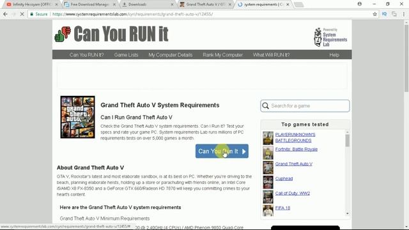Image resolution: width=409 pixels, height=230 pixels.
Task: Click the PUBG game thumbnail
Action: click(268, 138)
